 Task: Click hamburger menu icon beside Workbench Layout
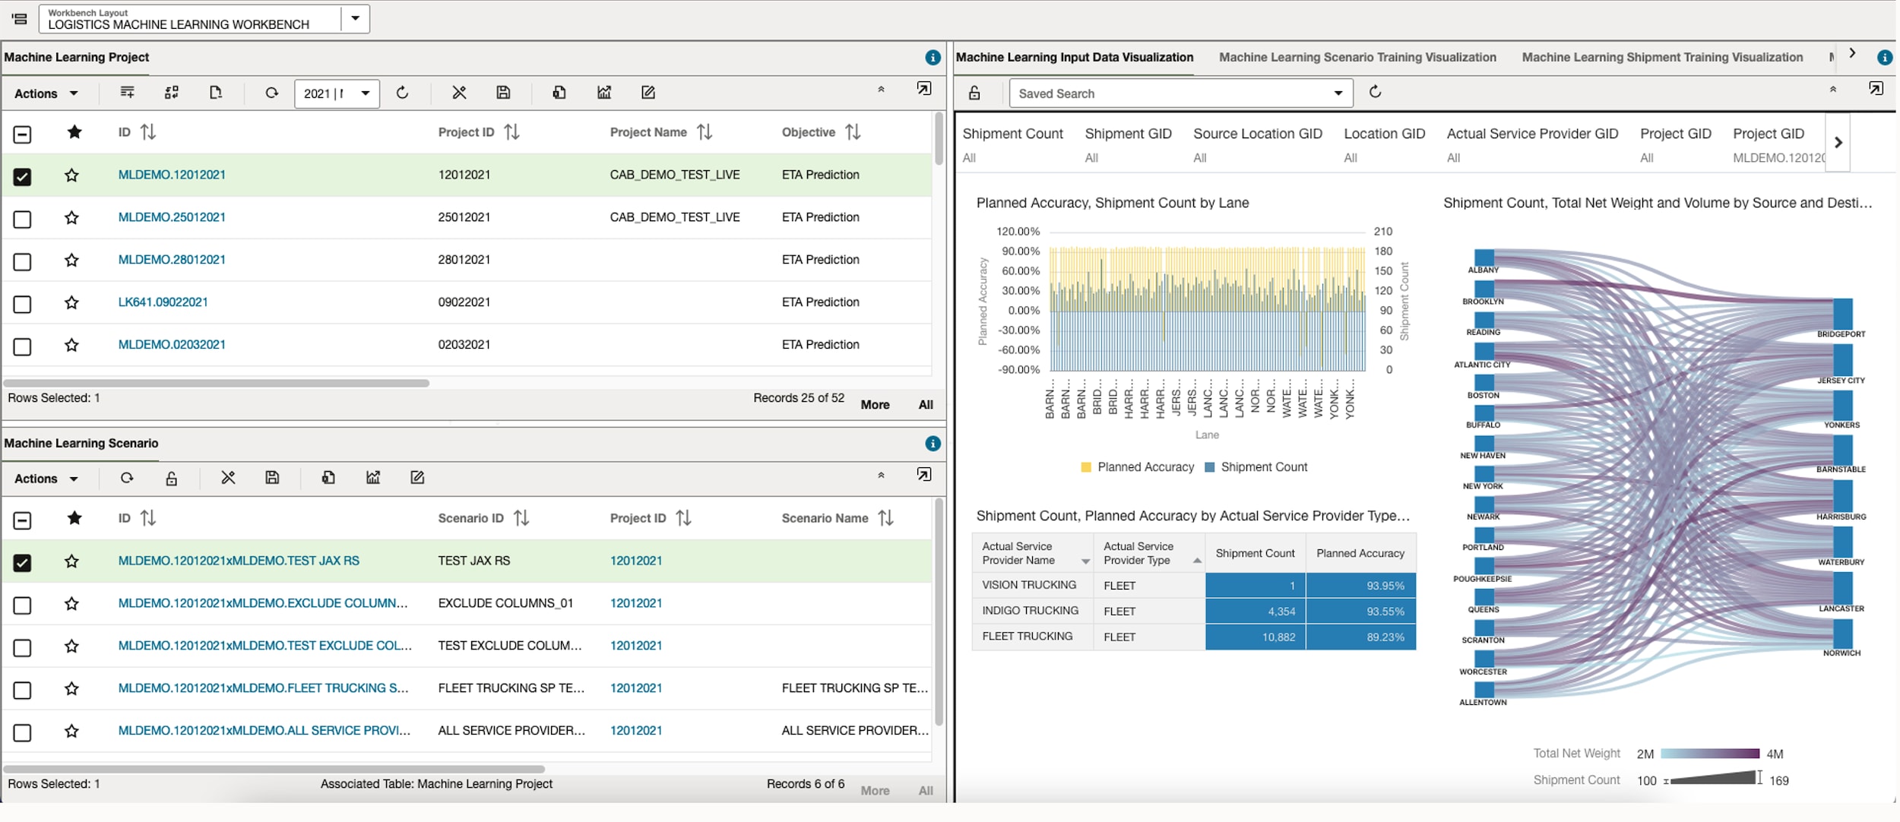click(x=20, y=19)
